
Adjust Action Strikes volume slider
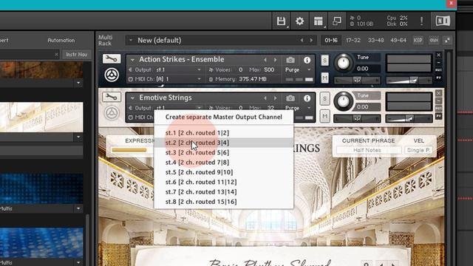tap(409, 81)
